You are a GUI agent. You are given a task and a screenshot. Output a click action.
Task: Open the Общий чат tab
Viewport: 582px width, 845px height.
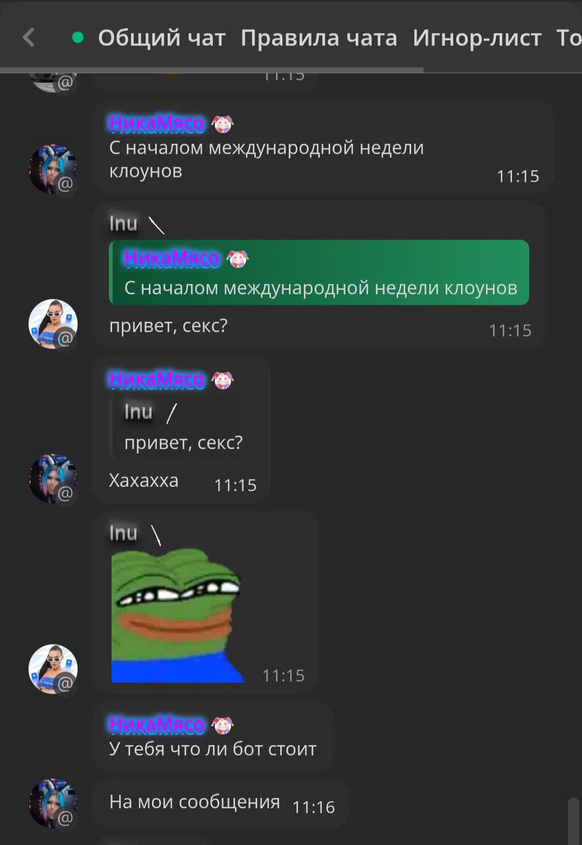click(x=162, y=38)
